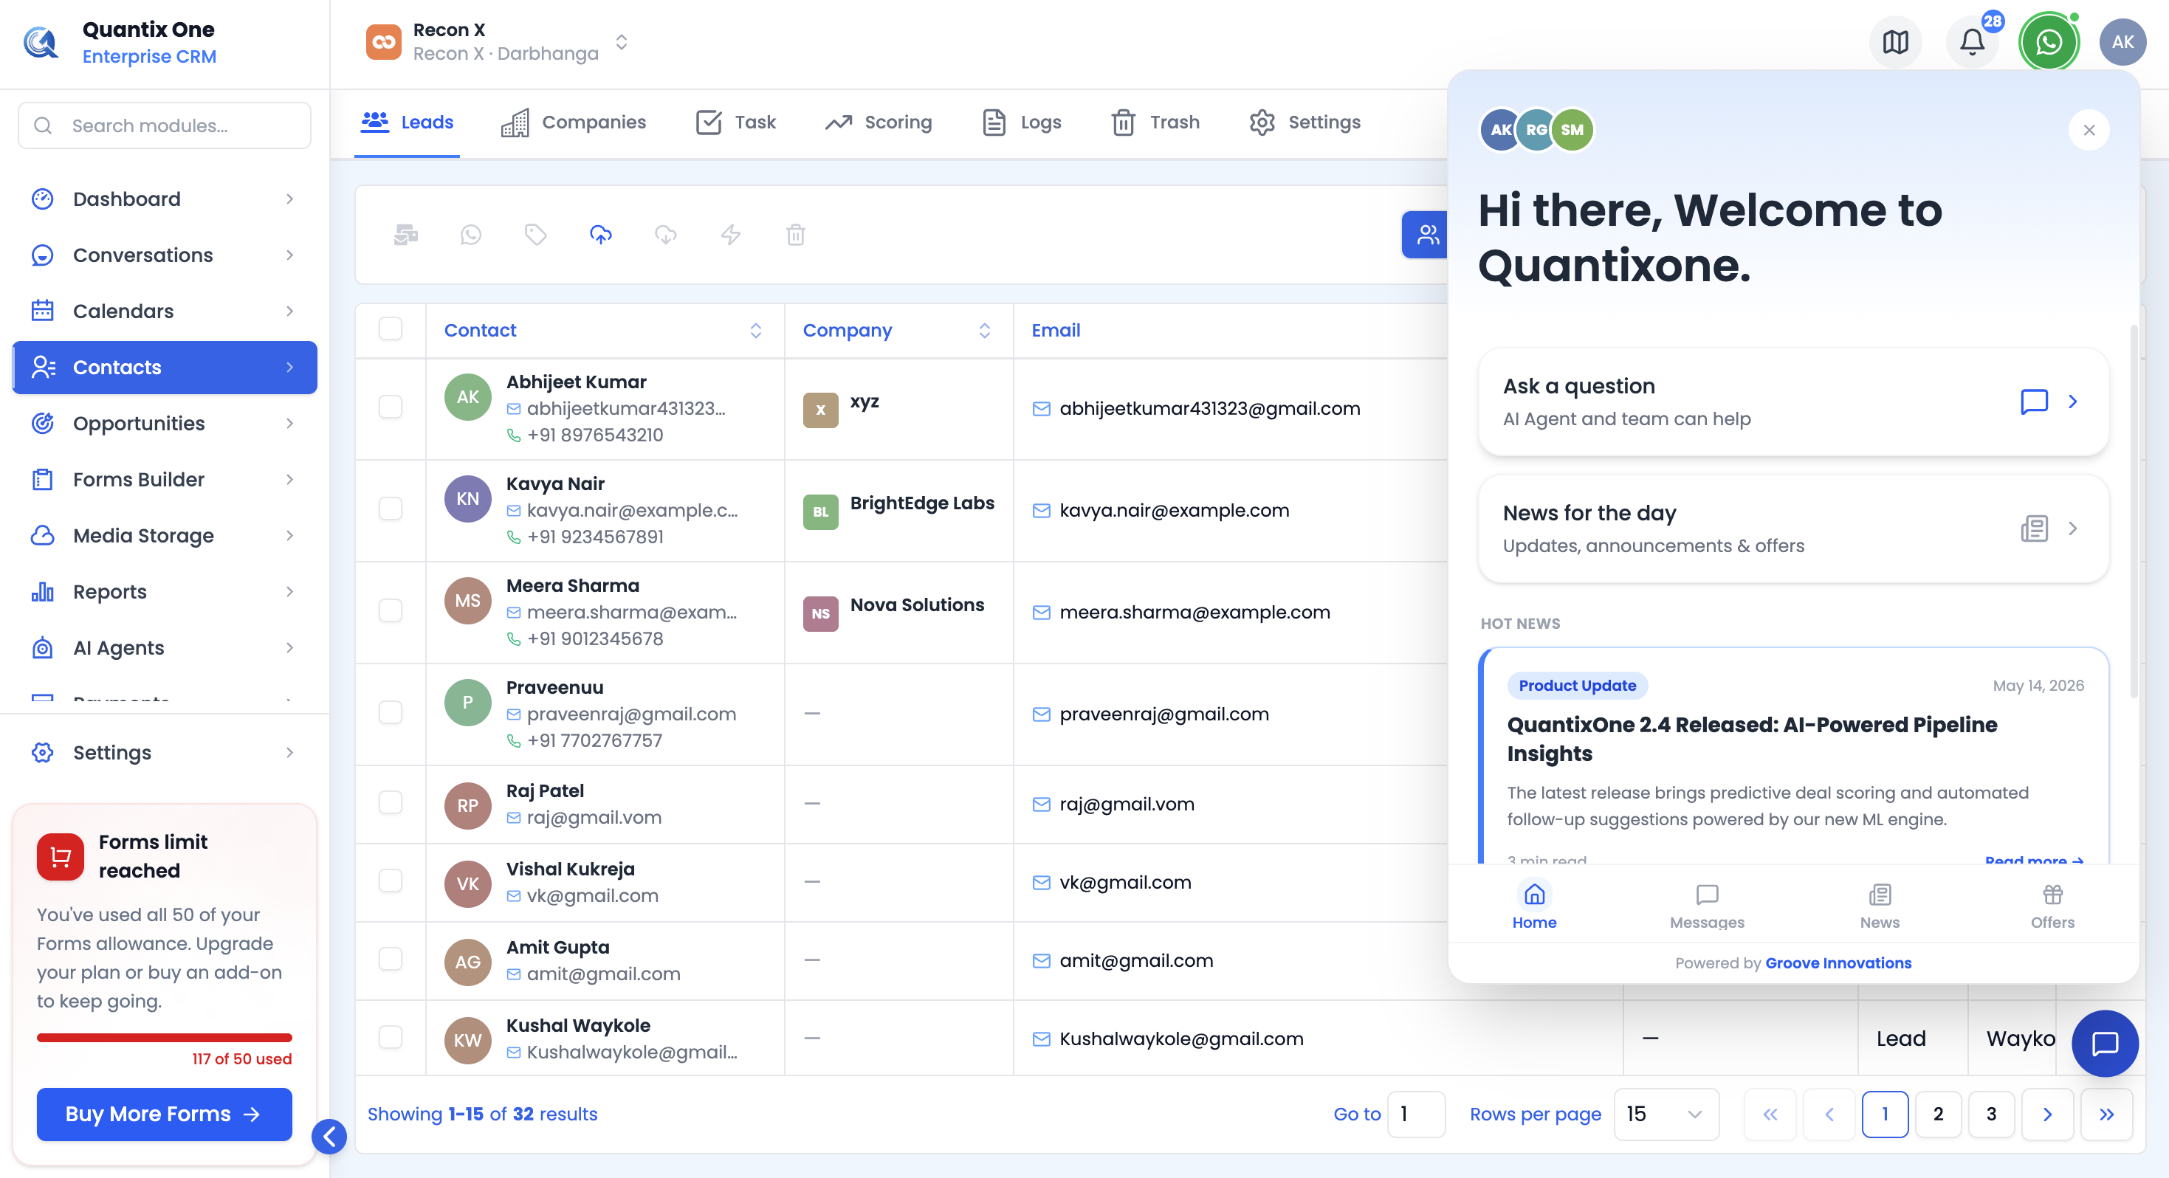The width and height of the screenshot is (2169, 1178).
Task: Open the Logs tab
Action: coord(1021,122)
